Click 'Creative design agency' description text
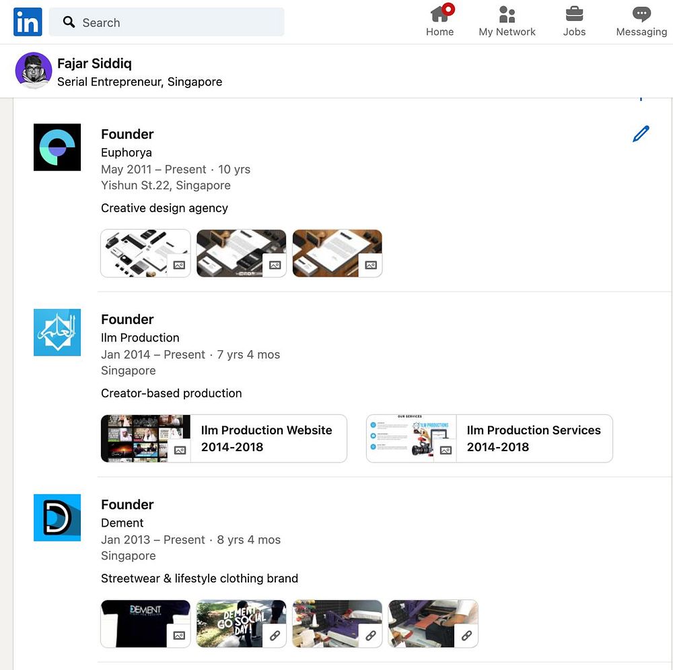Viewport: 673px width, 670px height. pyautogui.click(x=164, y=208)
